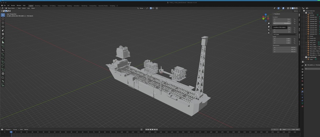
Task: Lock the Location Z value
Action: pos(294,23)
